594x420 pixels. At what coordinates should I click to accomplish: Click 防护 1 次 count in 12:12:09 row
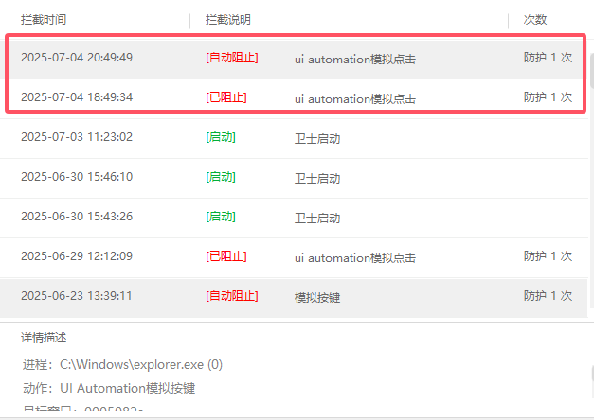pos(548,256)
